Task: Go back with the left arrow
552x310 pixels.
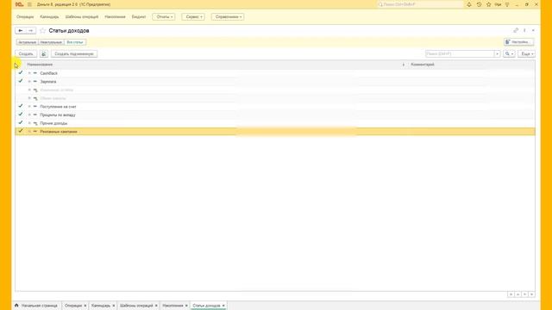Action: click(x=21, y=31)
